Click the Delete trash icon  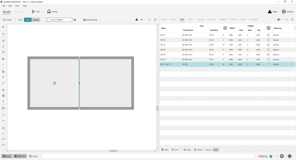(162, 150)
